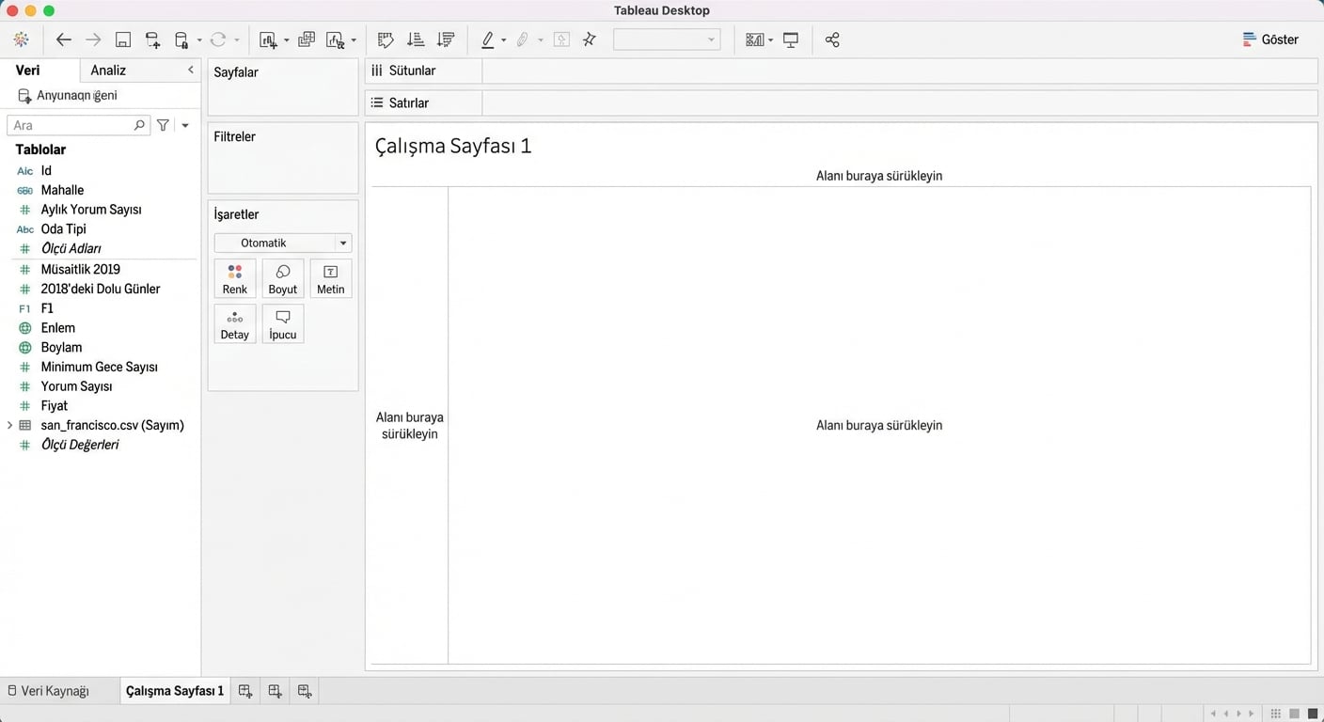Open presentation mode from the toolbar
1324x722 pixels.
(x=791, y=39)
